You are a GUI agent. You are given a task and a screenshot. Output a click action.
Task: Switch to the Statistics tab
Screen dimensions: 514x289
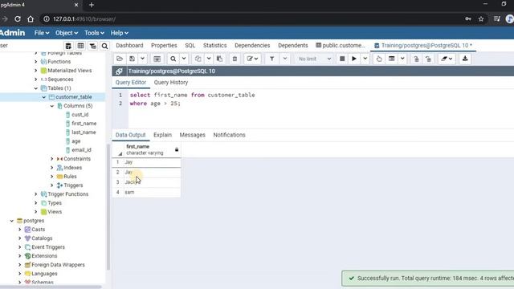coord(214,46)
